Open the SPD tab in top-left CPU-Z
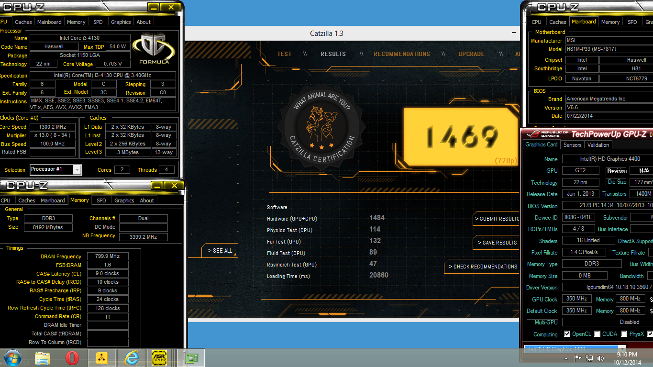The width and height of the screenshot is (653, 367). 98,22
